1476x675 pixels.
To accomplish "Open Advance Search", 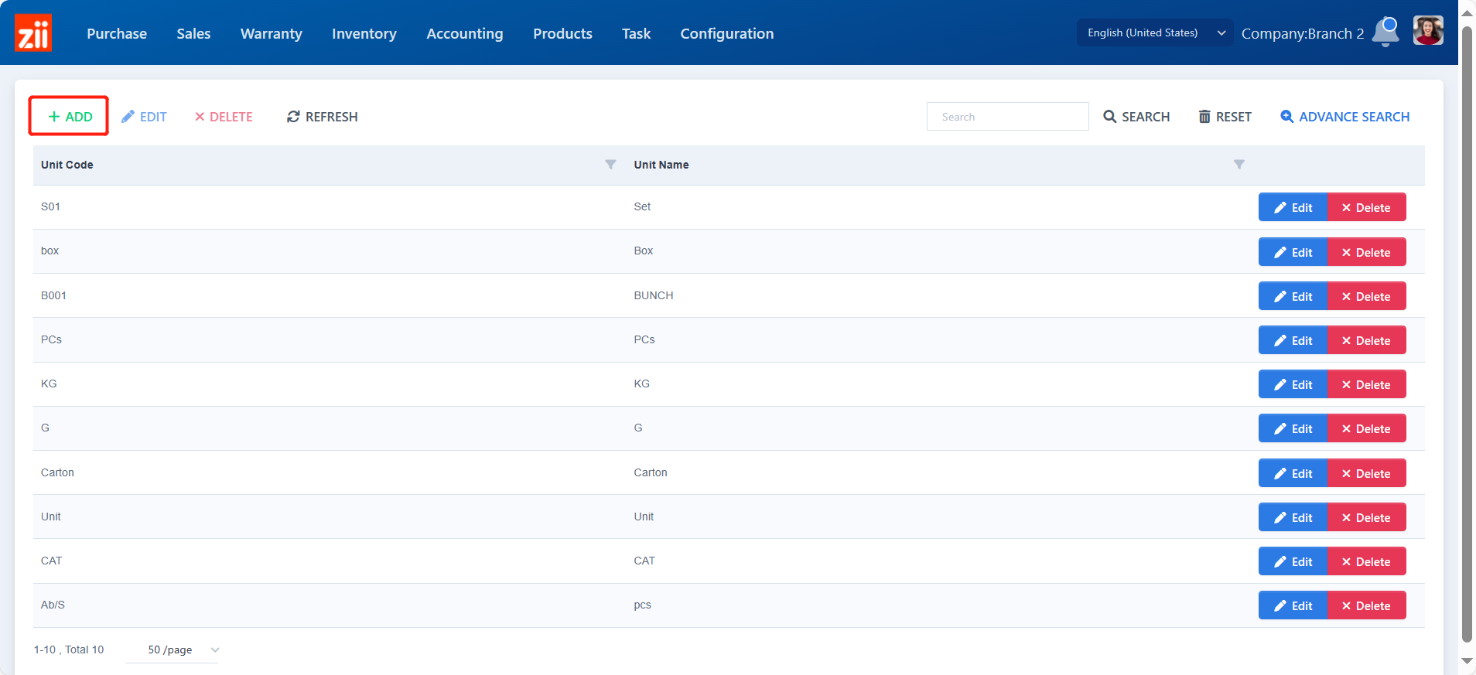I will click(x=1344, y=117).
